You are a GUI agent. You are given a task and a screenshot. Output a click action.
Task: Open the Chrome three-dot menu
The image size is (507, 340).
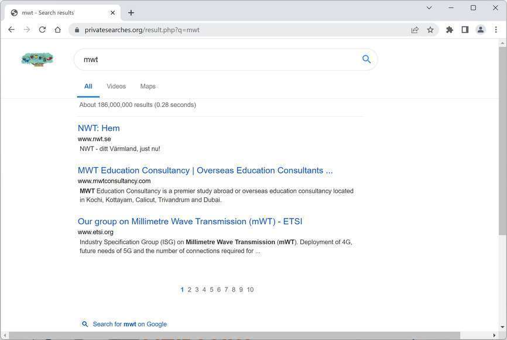(x=496, y=30)
